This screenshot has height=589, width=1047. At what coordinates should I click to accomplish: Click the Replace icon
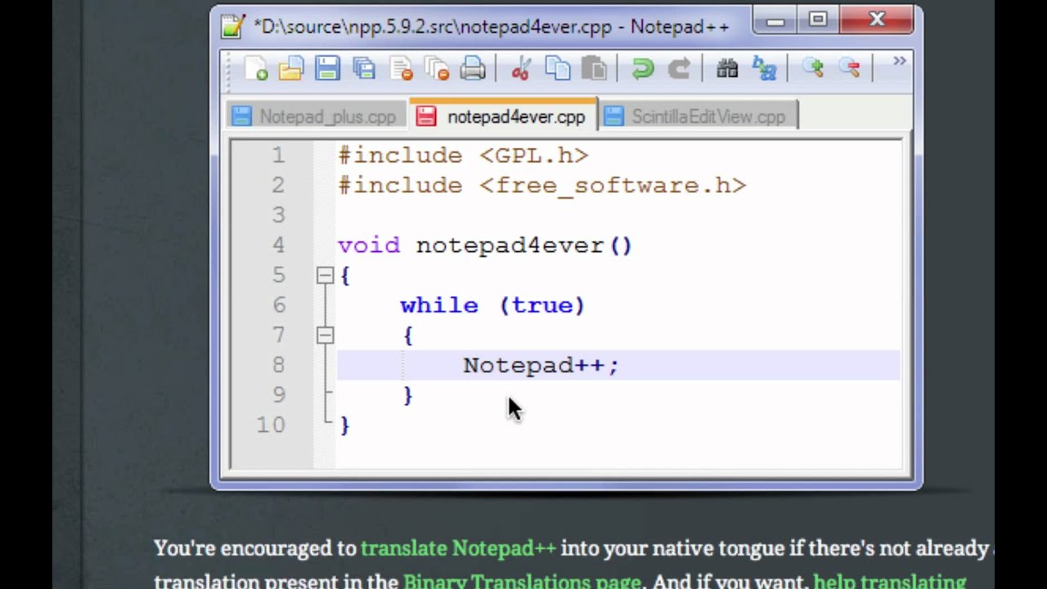[x=764, y=69]
